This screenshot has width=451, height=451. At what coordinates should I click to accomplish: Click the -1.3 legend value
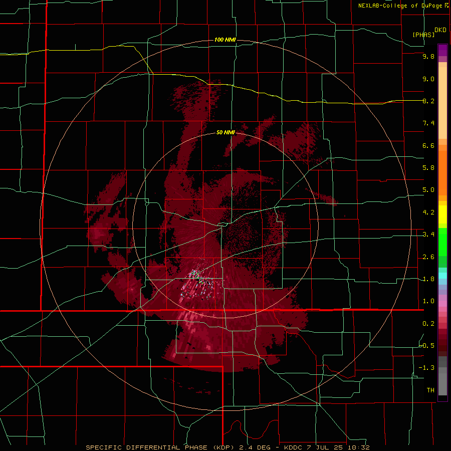click(426, 368)
